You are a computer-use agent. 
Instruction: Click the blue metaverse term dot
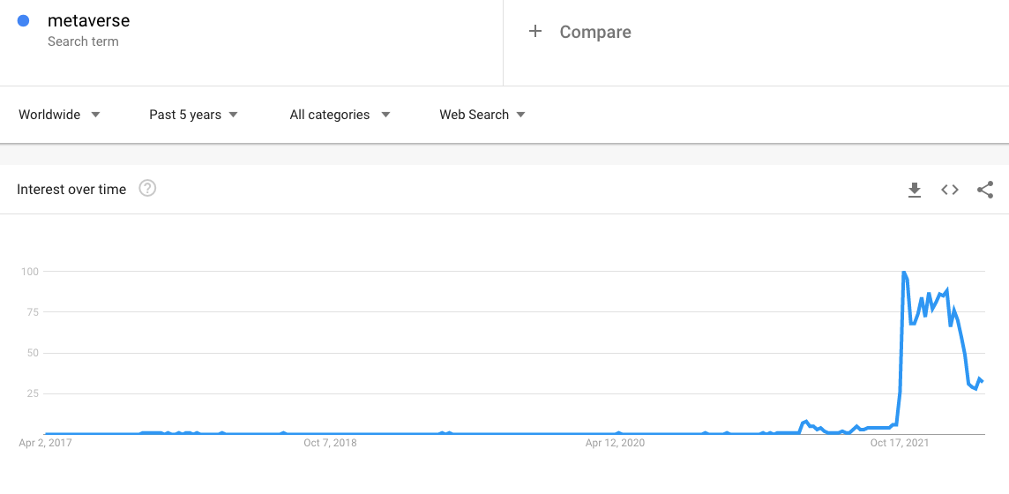click(x=24, y=21)
